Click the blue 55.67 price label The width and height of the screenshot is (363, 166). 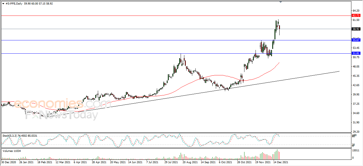pyautogui.click(x=356, y=40)
